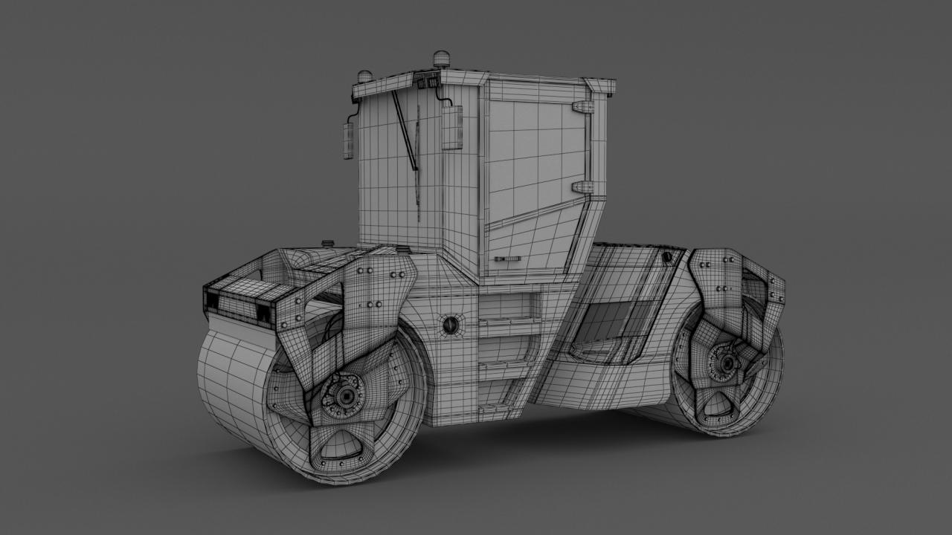Click the front drum wheel hub

click(344, 397)
